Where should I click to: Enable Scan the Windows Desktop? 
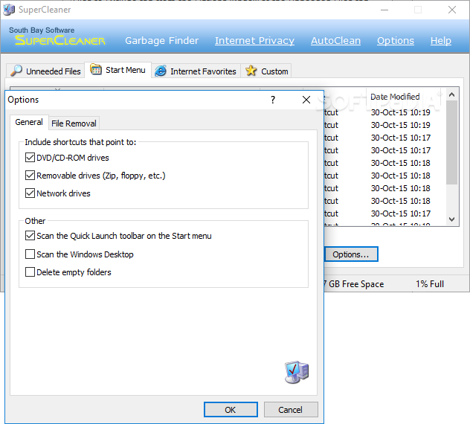pyautogui.click(x=30, y=254)
